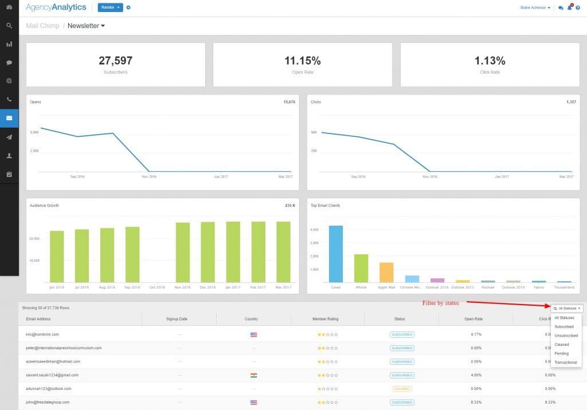View notifications via the bell icon

570,7
